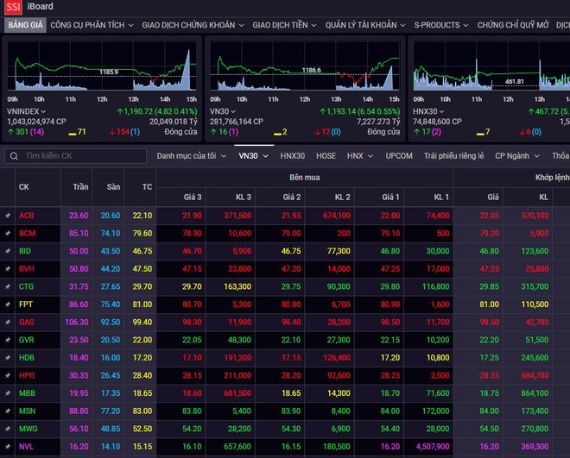This screenshot has height=458, width=570.
Task: Click the pin icon beside NVL
Action: (8, 446)
